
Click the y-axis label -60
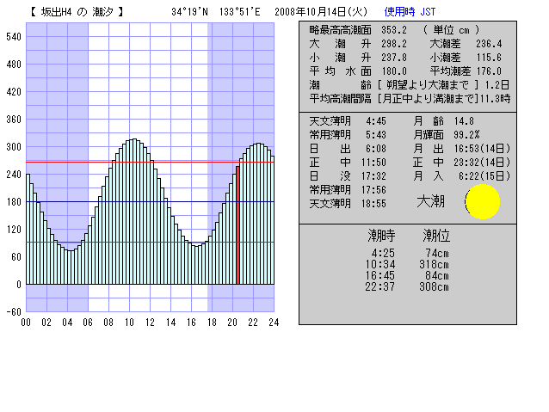point(14,312)
